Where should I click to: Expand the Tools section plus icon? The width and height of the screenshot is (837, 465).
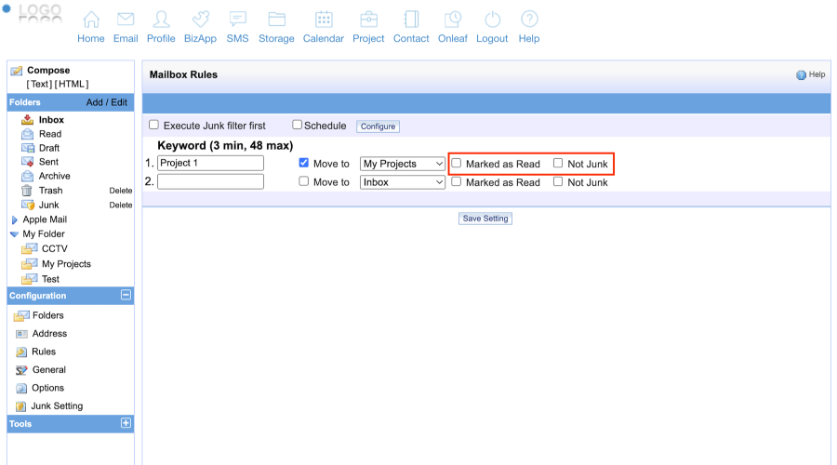(x=126, y=423)
